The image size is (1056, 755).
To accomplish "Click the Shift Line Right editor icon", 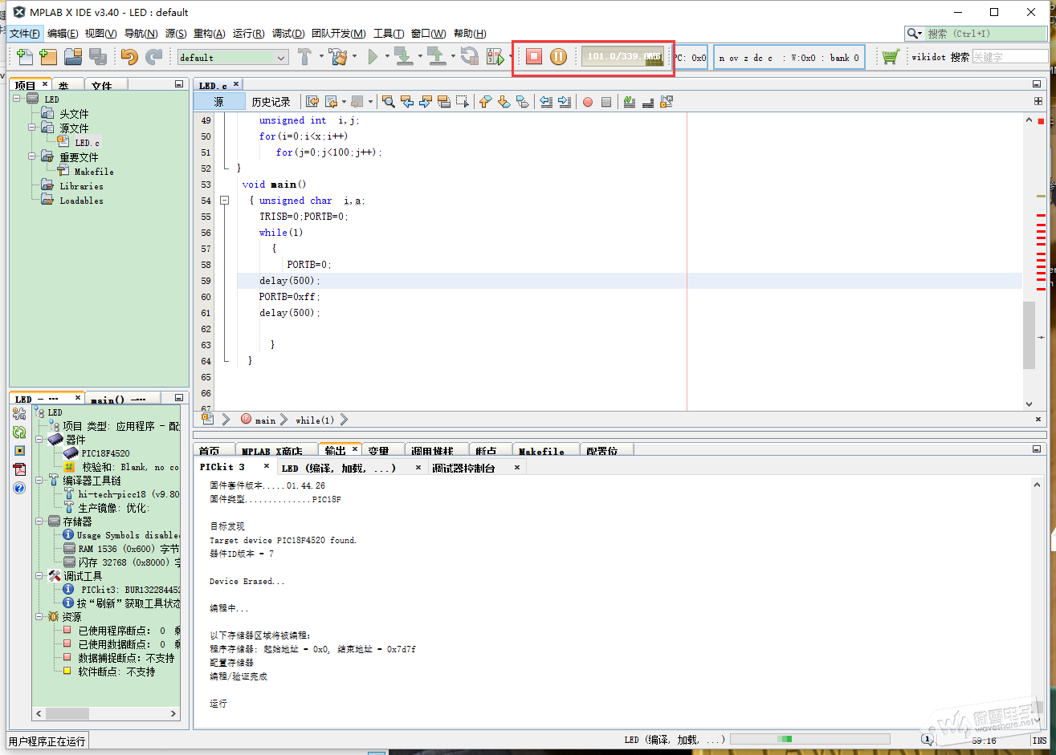I will click(x=564, y=102).
